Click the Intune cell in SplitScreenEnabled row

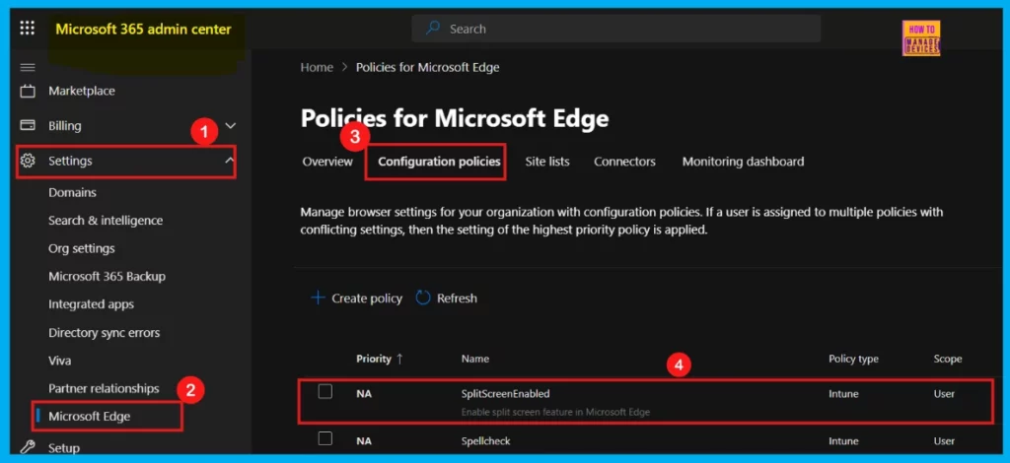click(x=843, y=394)
